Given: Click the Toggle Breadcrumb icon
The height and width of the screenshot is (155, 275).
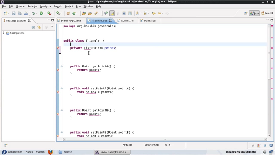Looking at the screenshot, I should 106,13.
